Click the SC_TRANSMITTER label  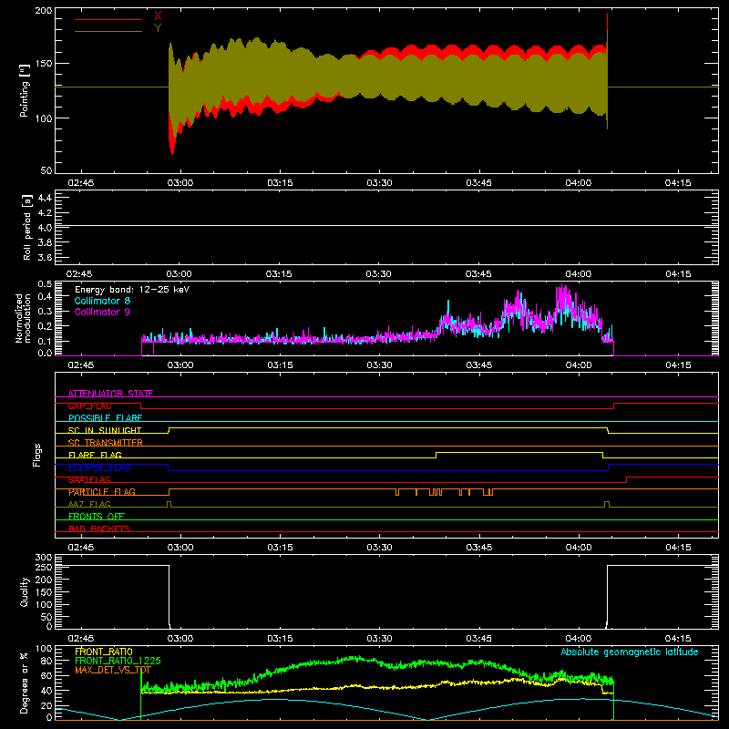click(106, 443)
